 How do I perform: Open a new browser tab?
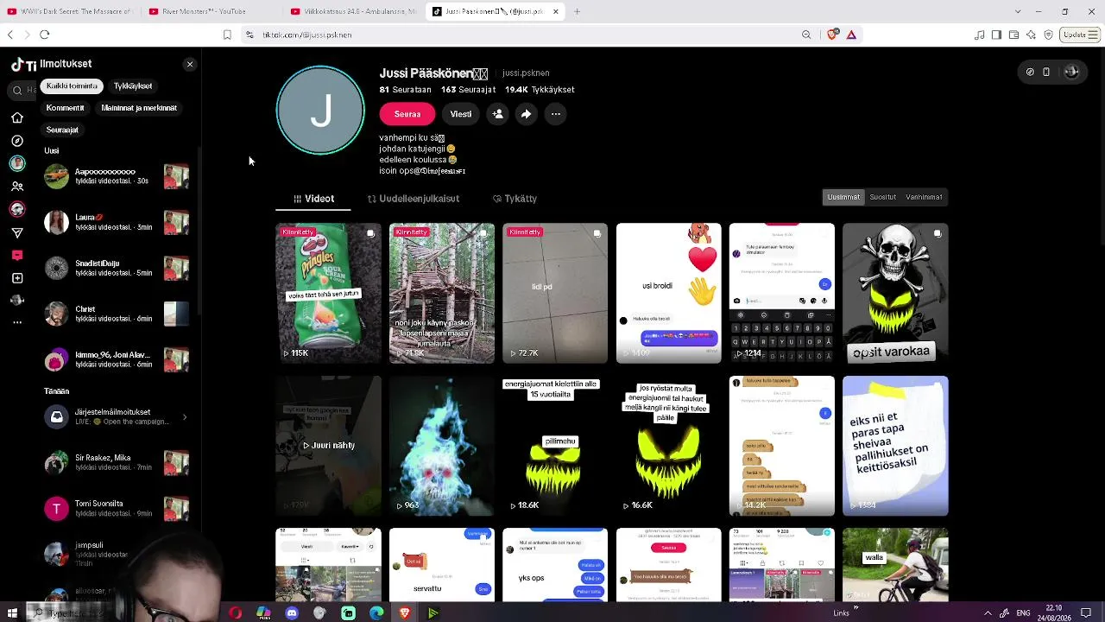[577, 11]
